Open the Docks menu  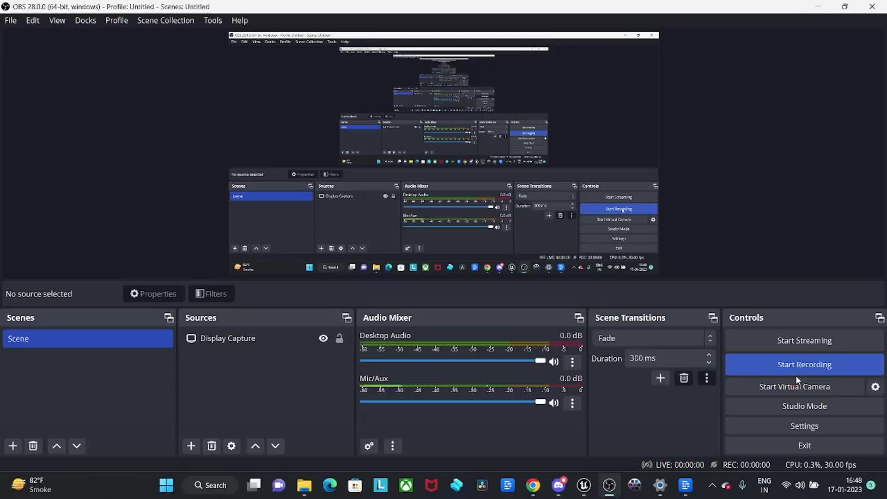coord(85,20)
